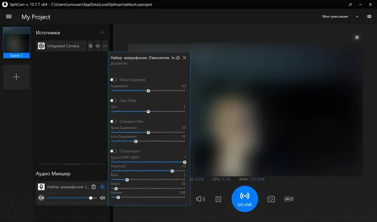Delete the microphone from Audio Mixer
Image resolution: width=377 pixels, height=222 pixels.
coord(94,187)
